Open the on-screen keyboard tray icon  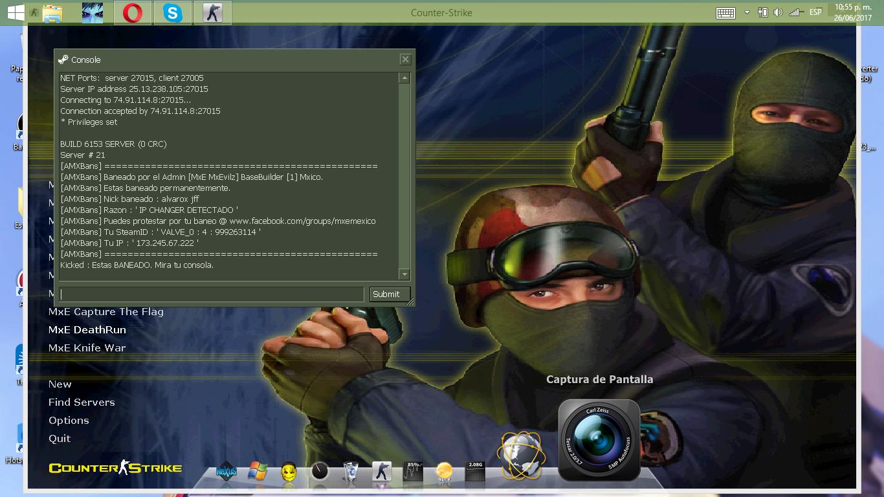tap(725, 13)
